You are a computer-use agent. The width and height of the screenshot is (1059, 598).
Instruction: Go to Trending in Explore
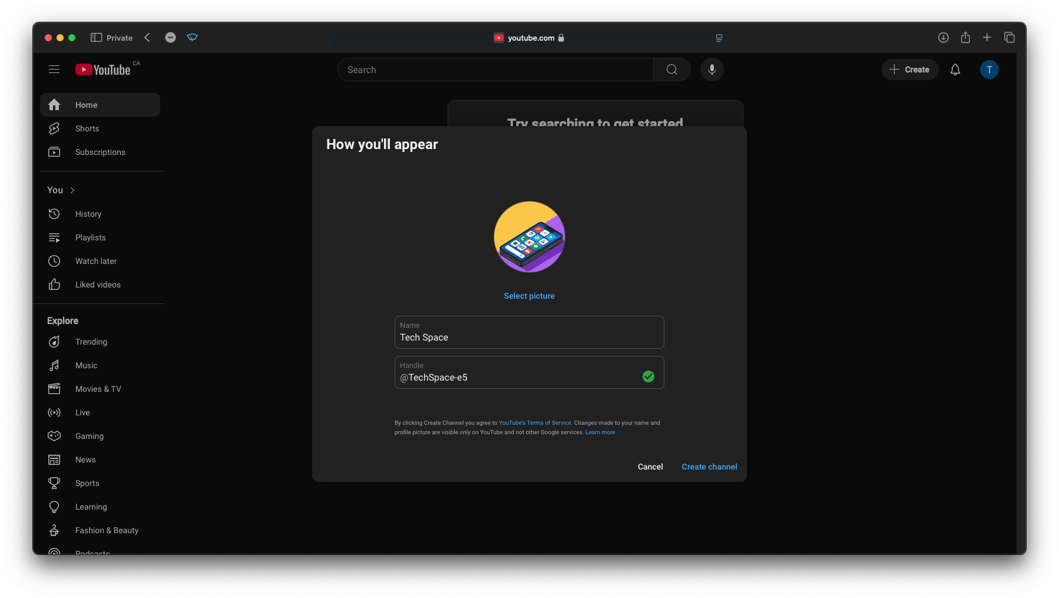click(91, 342)
